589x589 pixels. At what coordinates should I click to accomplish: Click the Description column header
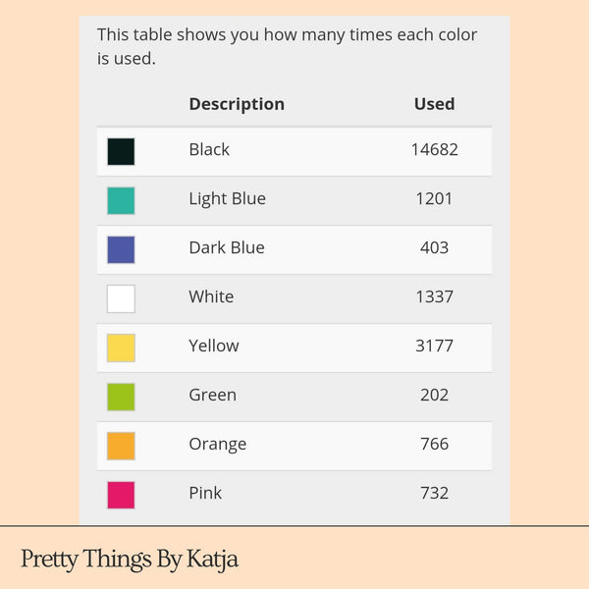coord(237,104)
